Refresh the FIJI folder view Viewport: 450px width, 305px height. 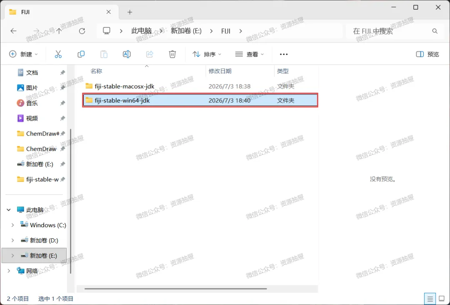tap(82, 31)
